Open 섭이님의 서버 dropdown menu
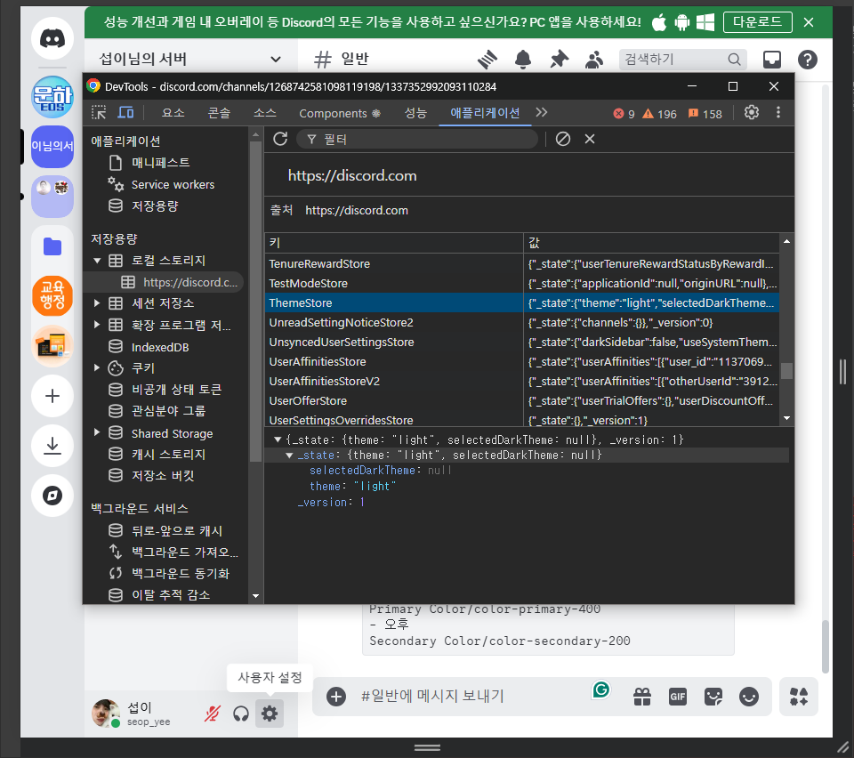Image resolution: width=854 pixels, height=758 pixels. pos(190,59)
